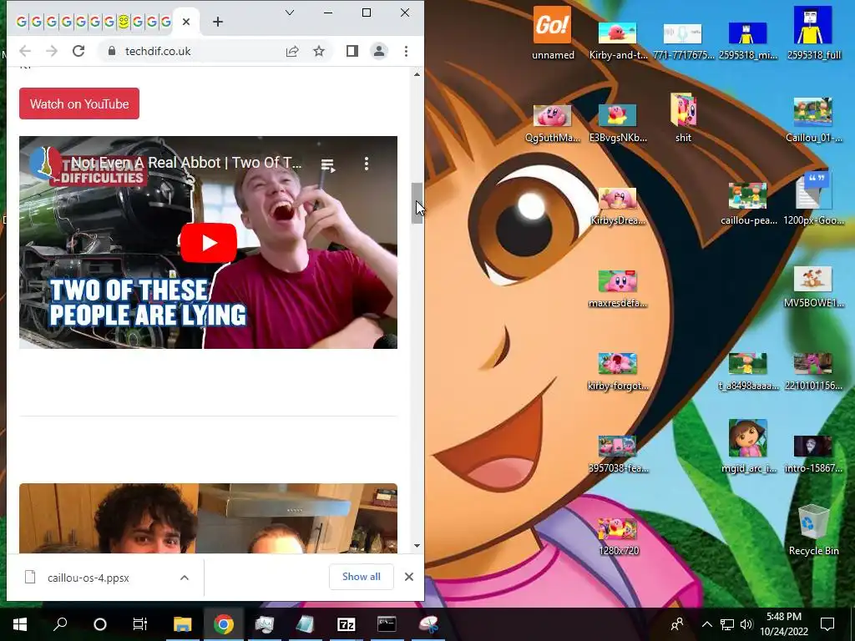Open the Windows Start menu

click(x=20, y=624)
